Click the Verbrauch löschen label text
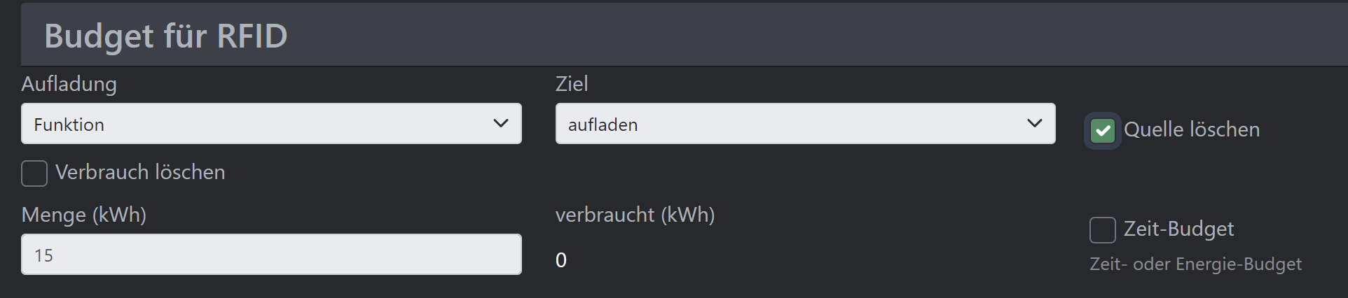This screenshot has height=298, width=1348. [x=140, y=172]
